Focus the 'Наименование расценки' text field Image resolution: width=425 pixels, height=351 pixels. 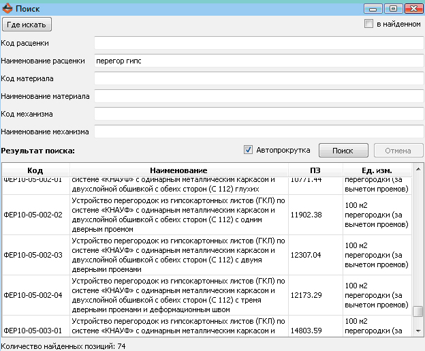click(258, 61)
